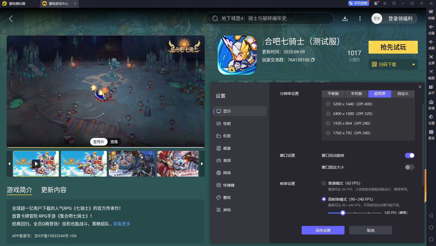Switch the media viewer to 宣传片
Viewport: 436px width, 246px height.
pyautogui.click(x=99, y=142)
